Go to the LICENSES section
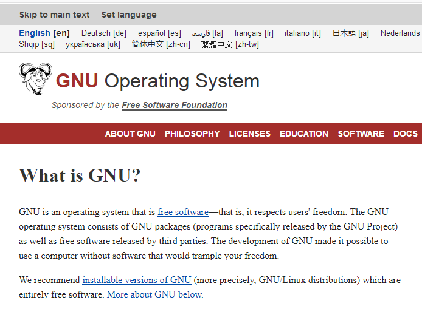The height and width of the screenshot is (320, 422). pos(250,134)
